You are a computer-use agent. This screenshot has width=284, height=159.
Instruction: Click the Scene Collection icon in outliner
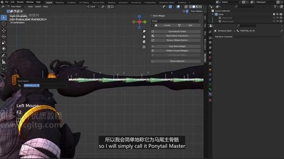coord(213,11)
